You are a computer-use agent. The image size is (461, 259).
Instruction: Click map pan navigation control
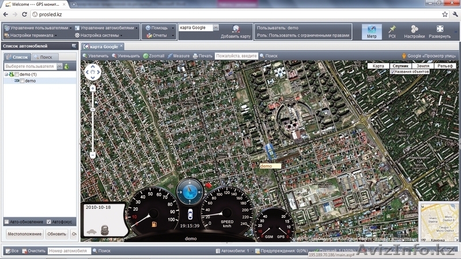coord(93,72)
